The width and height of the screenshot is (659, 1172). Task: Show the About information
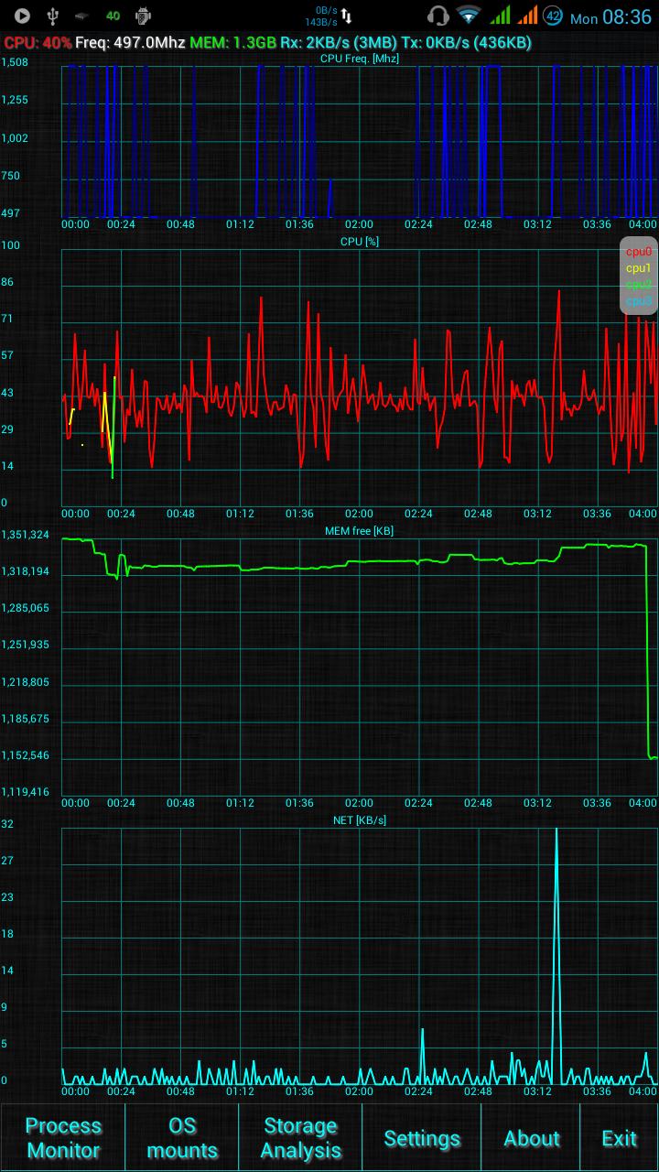[x=532, y=1138]
